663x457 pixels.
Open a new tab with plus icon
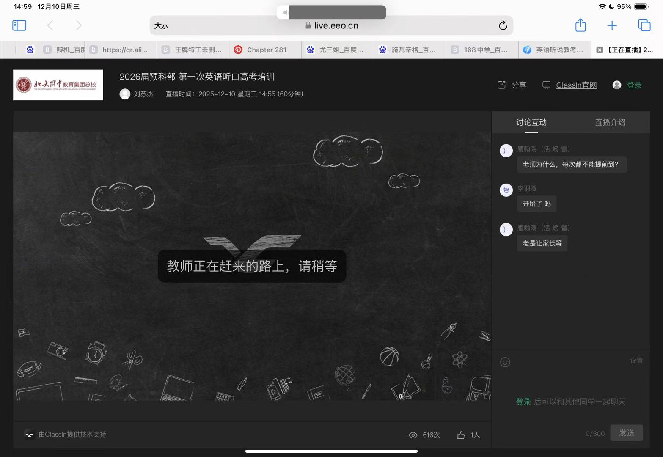tap(612, 25)
